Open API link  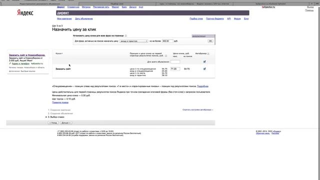tap(229, 19)
